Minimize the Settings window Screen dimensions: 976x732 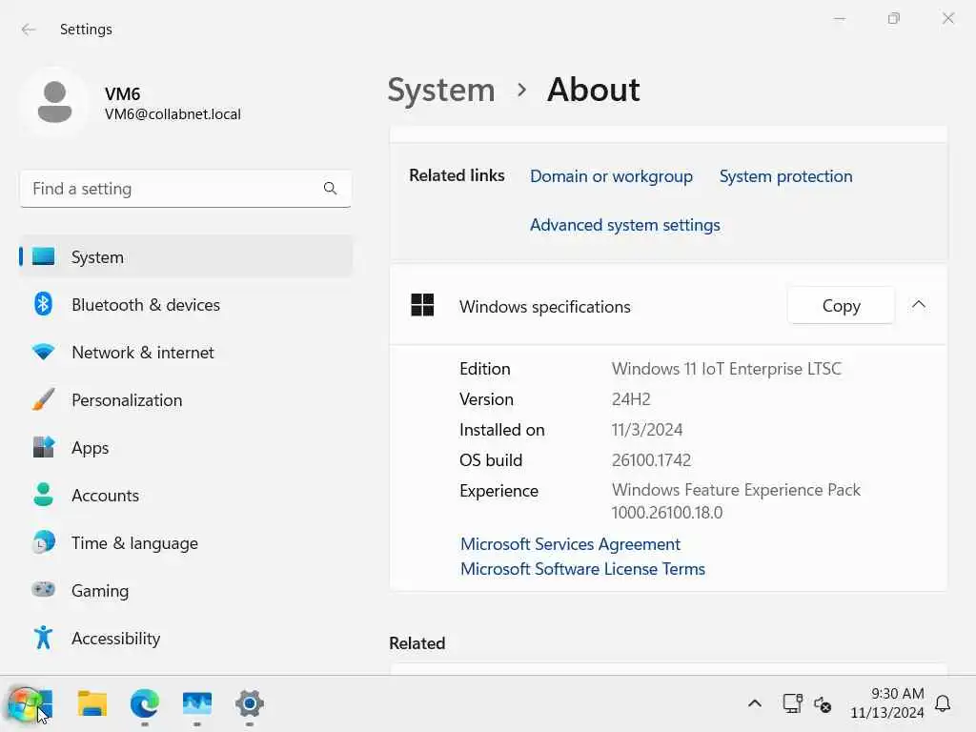[x=840, y=19]
